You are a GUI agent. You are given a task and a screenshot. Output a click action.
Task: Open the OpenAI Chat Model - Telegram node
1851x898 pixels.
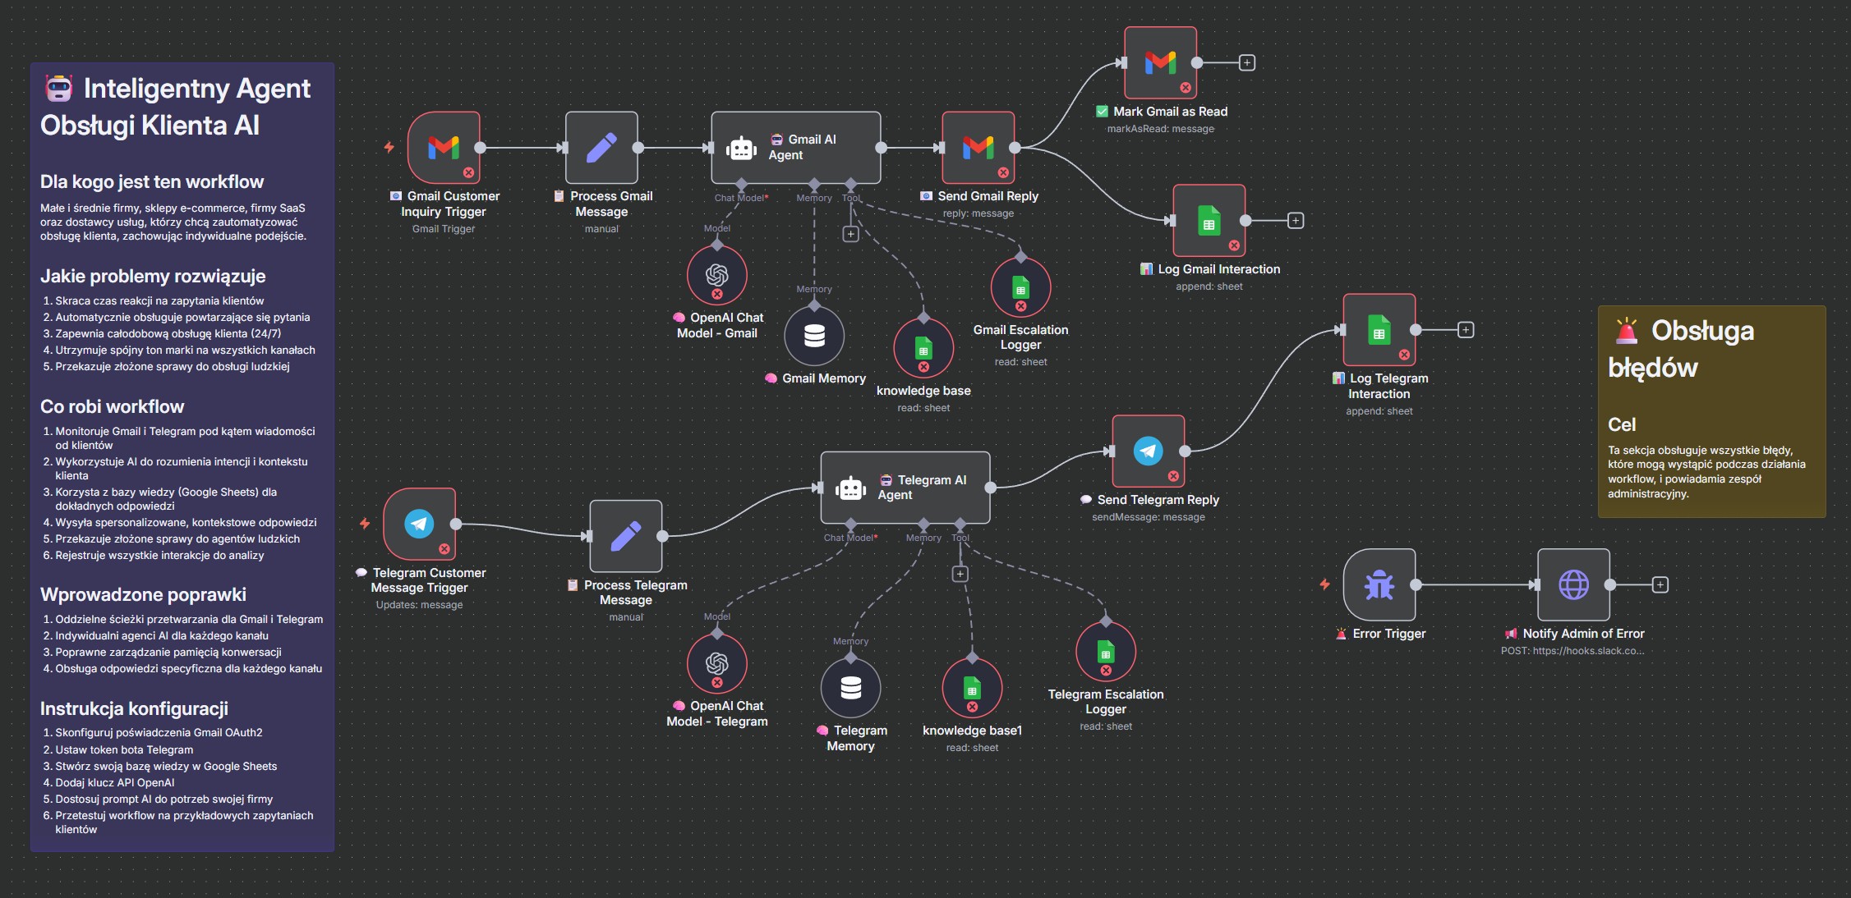(x=717, y=663)
